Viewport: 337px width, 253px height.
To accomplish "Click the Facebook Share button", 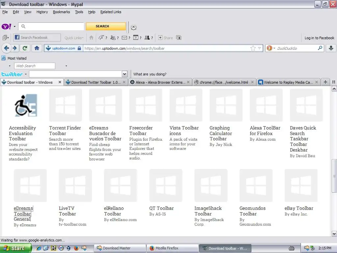I will [166, 38].
